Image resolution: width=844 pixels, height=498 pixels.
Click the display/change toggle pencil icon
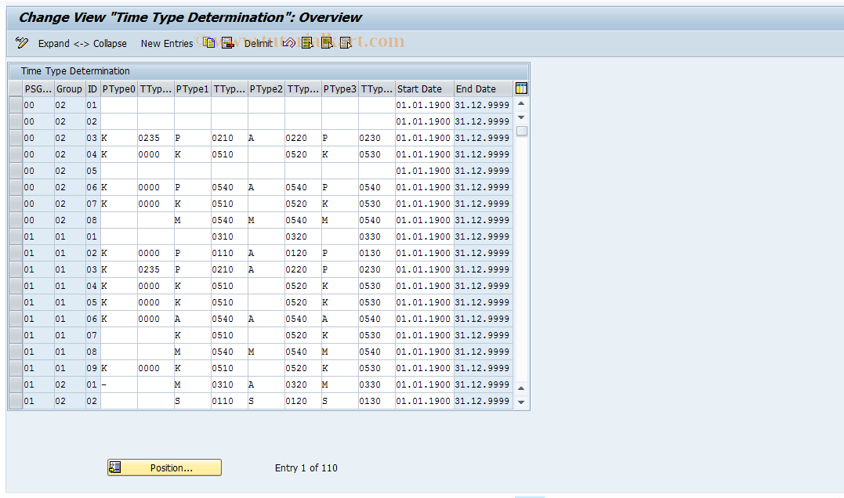coord(22,43)
